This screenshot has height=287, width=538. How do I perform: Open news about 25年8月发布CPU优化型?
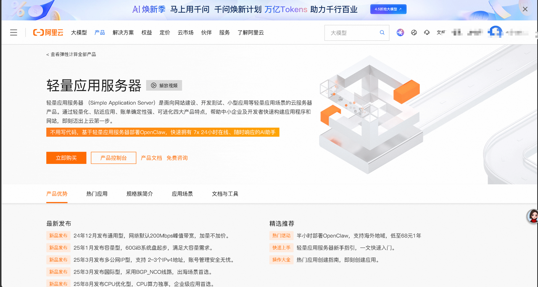coord(144,284)
